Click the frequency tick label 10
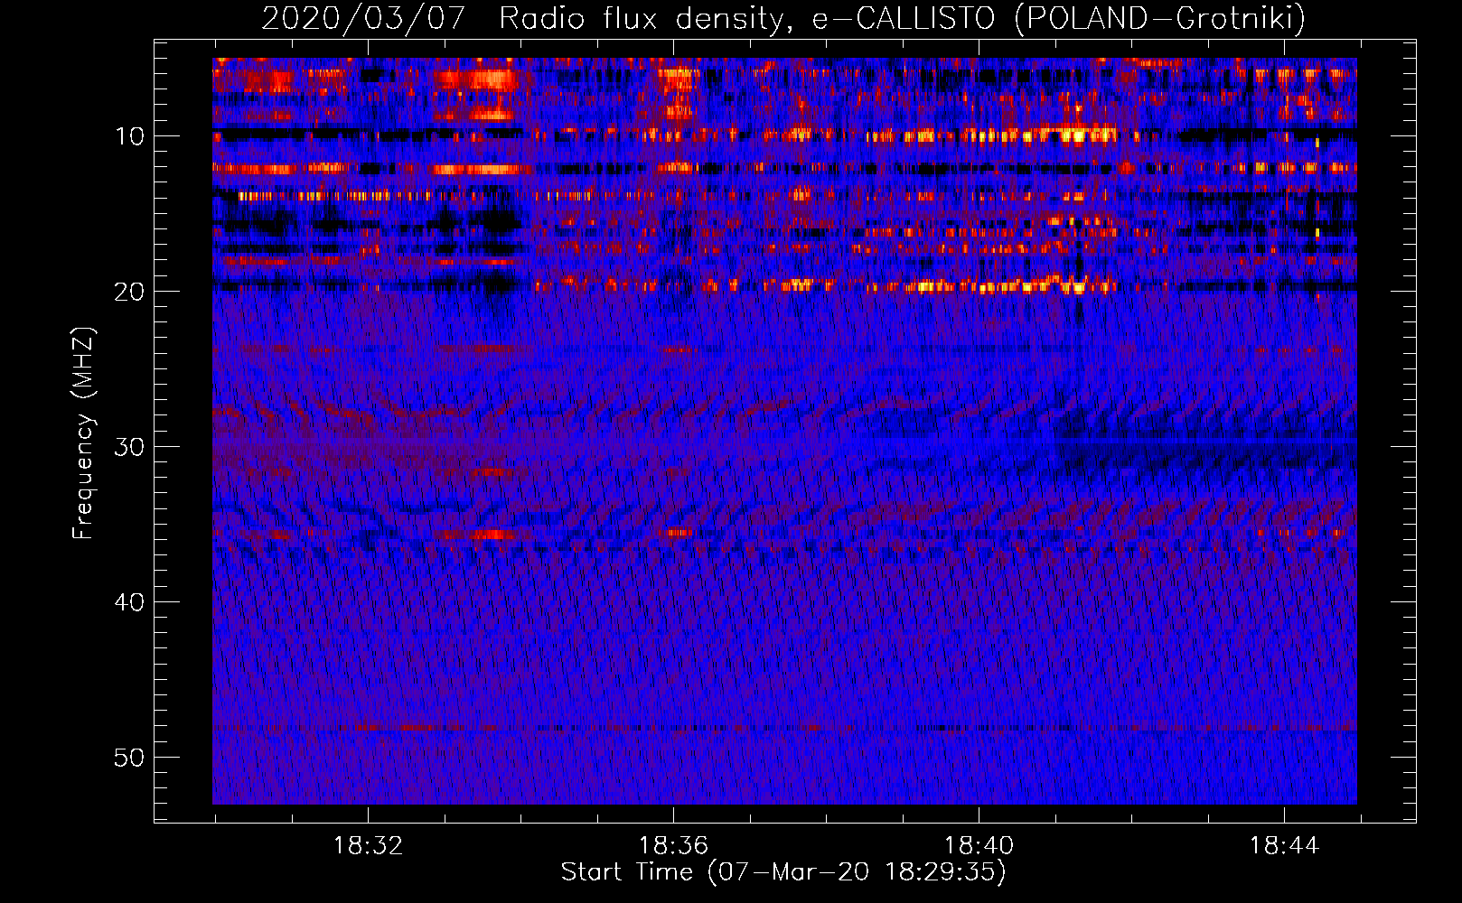Viewport: 1462px width, 903px height. point(130,136)
